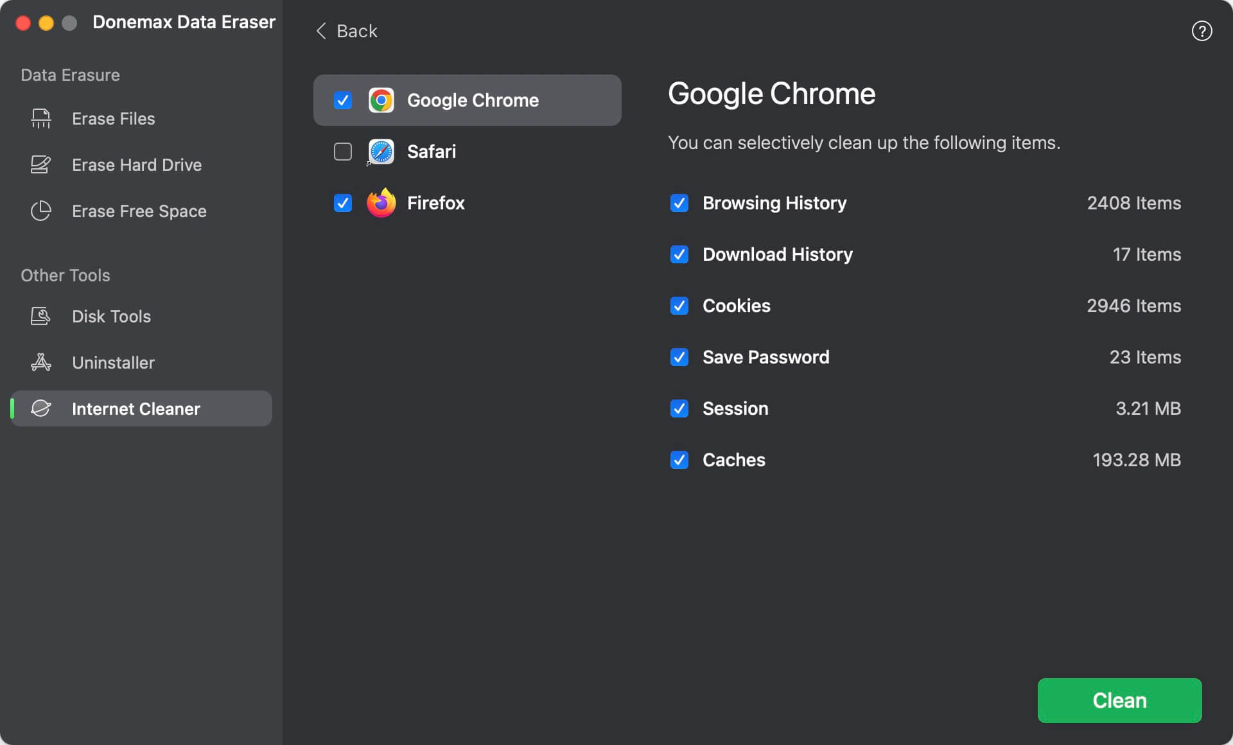Switch to Erase Free Space

141,211
